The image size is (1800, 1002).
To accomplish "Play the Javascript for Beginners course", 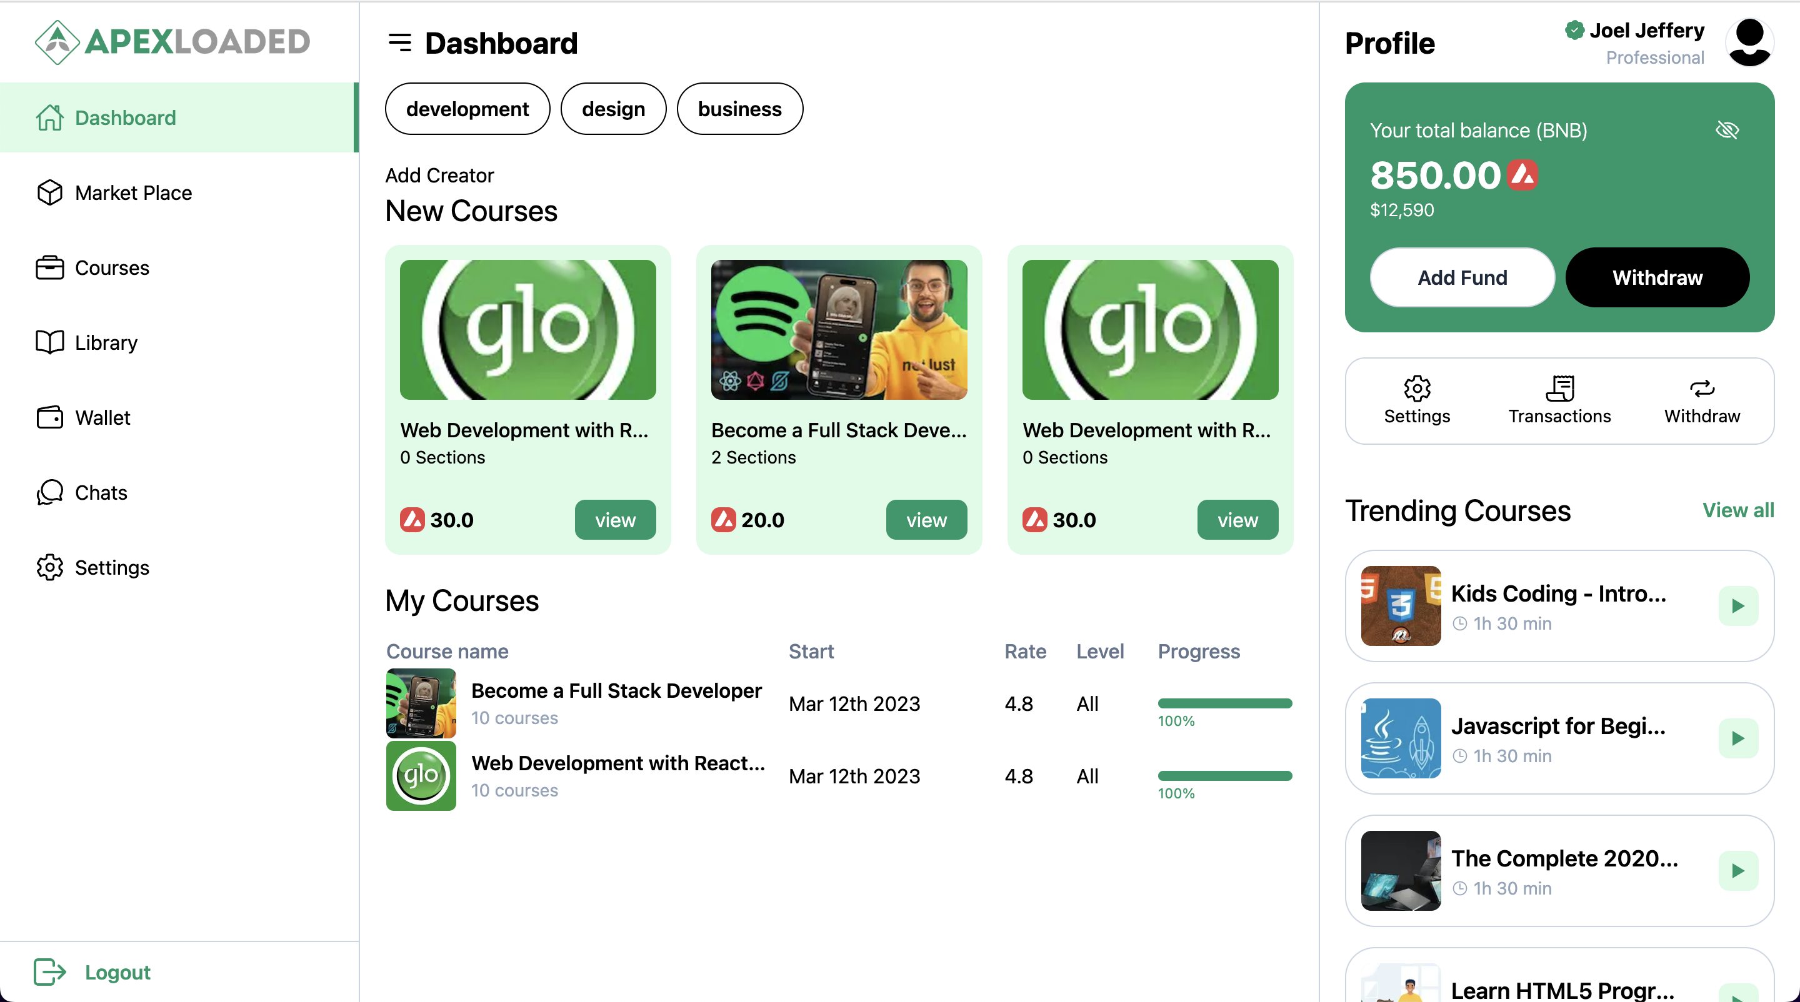I will coord(1737,738).
